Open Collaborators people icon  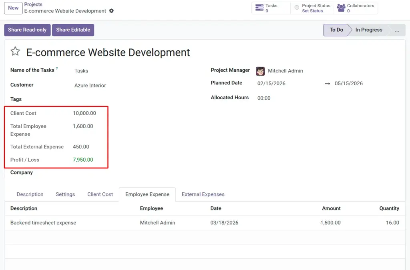pyautogui.click(x=341, y=8)
